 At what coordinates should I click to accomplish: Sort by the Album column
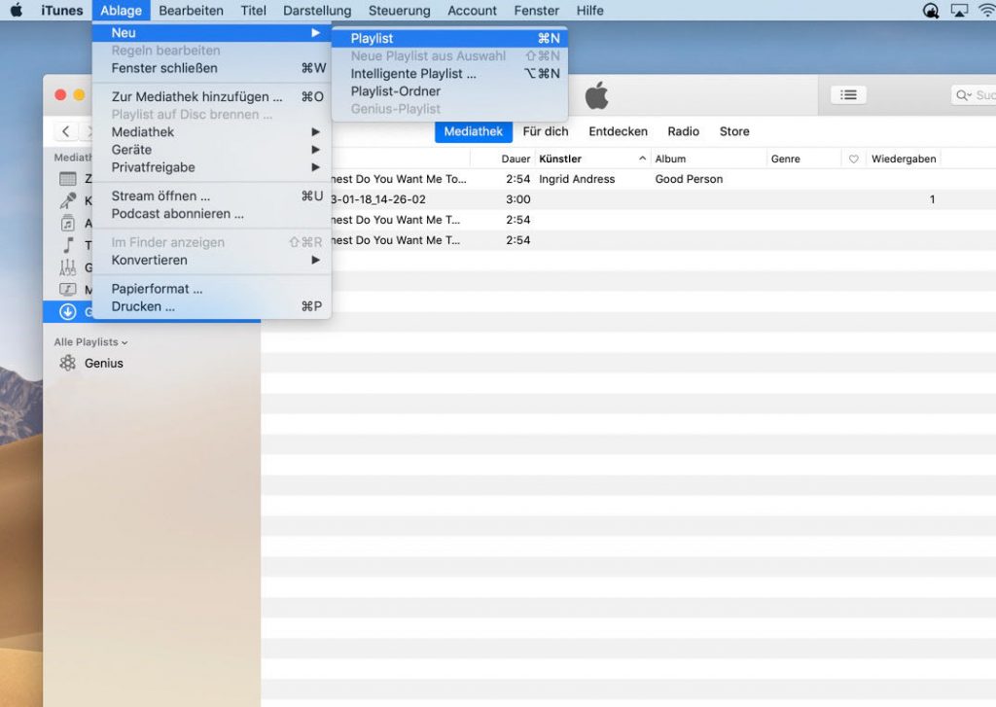pos(670,159)
